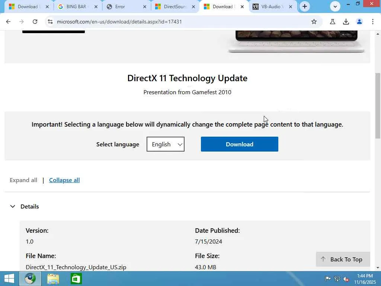This screenshot has width=381, height=286.
Task: Click the date published value 7/15/2024
Action: point(208,241)
